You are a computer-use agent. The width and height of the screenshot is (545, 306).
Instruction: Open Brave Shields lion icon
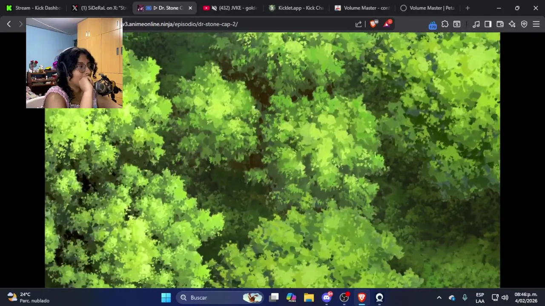tap(373, 24)
